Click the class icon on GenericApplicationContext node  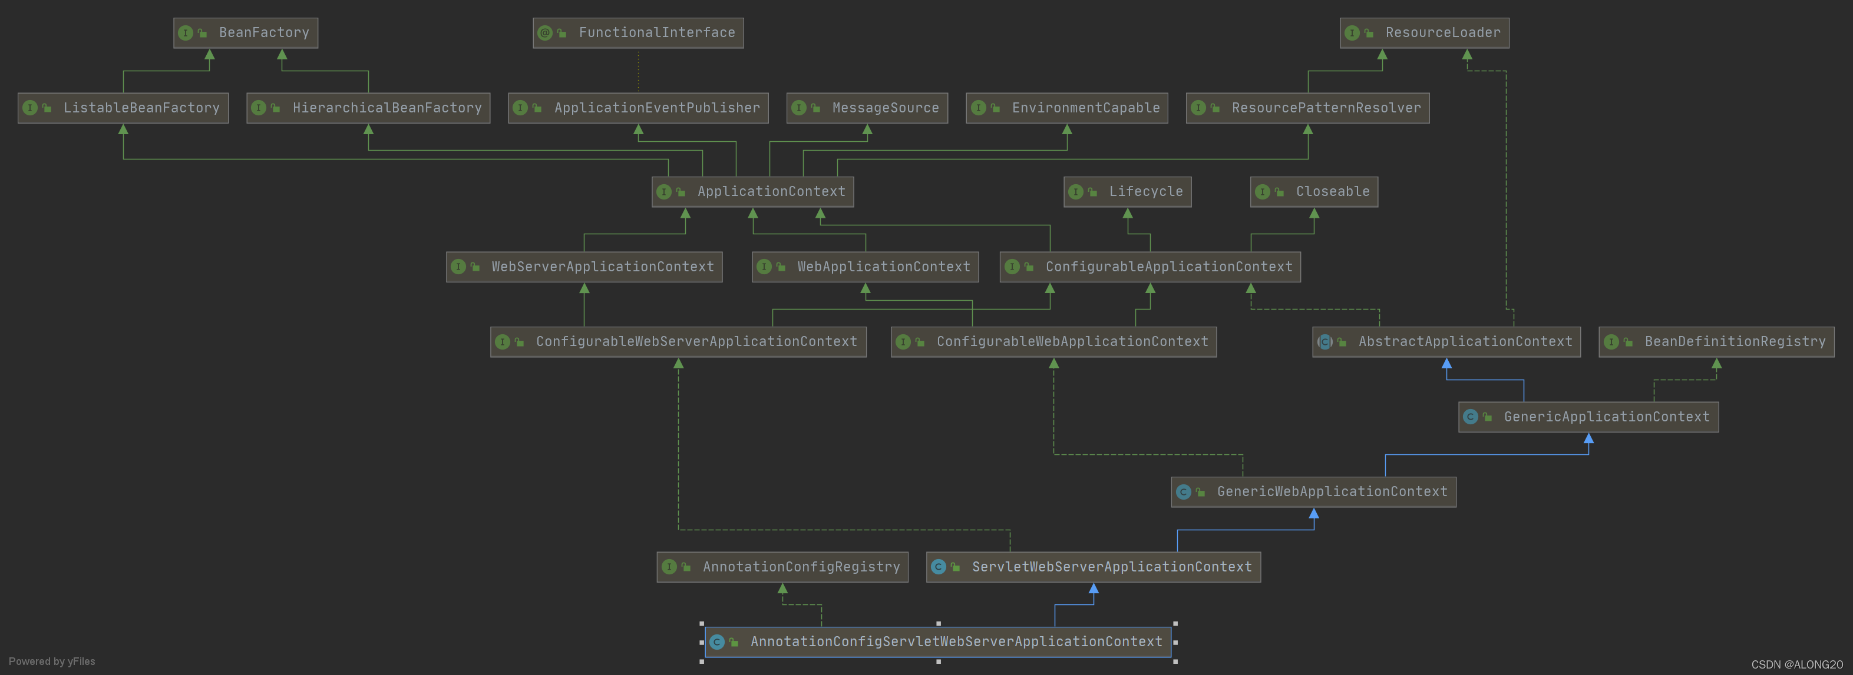click(1470, 417)
